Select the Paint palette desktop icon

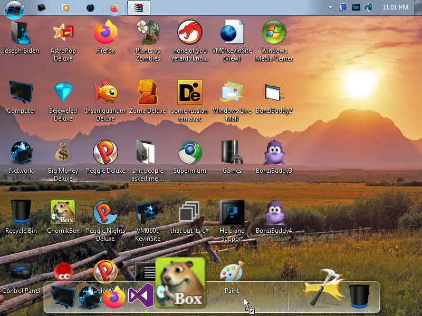(x=232, y=278)
